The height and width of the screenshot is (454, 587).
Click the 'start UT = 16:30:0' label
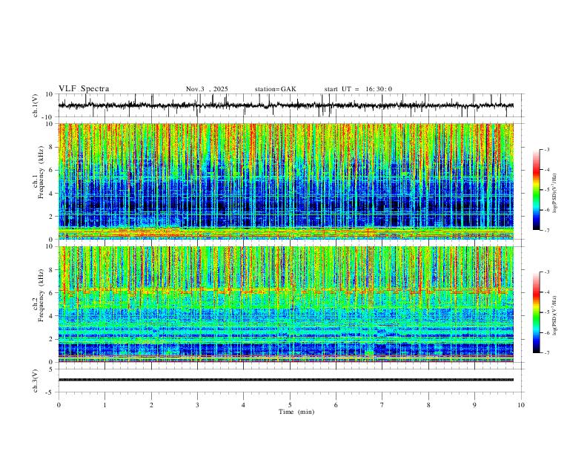click(x=358, y=89)
